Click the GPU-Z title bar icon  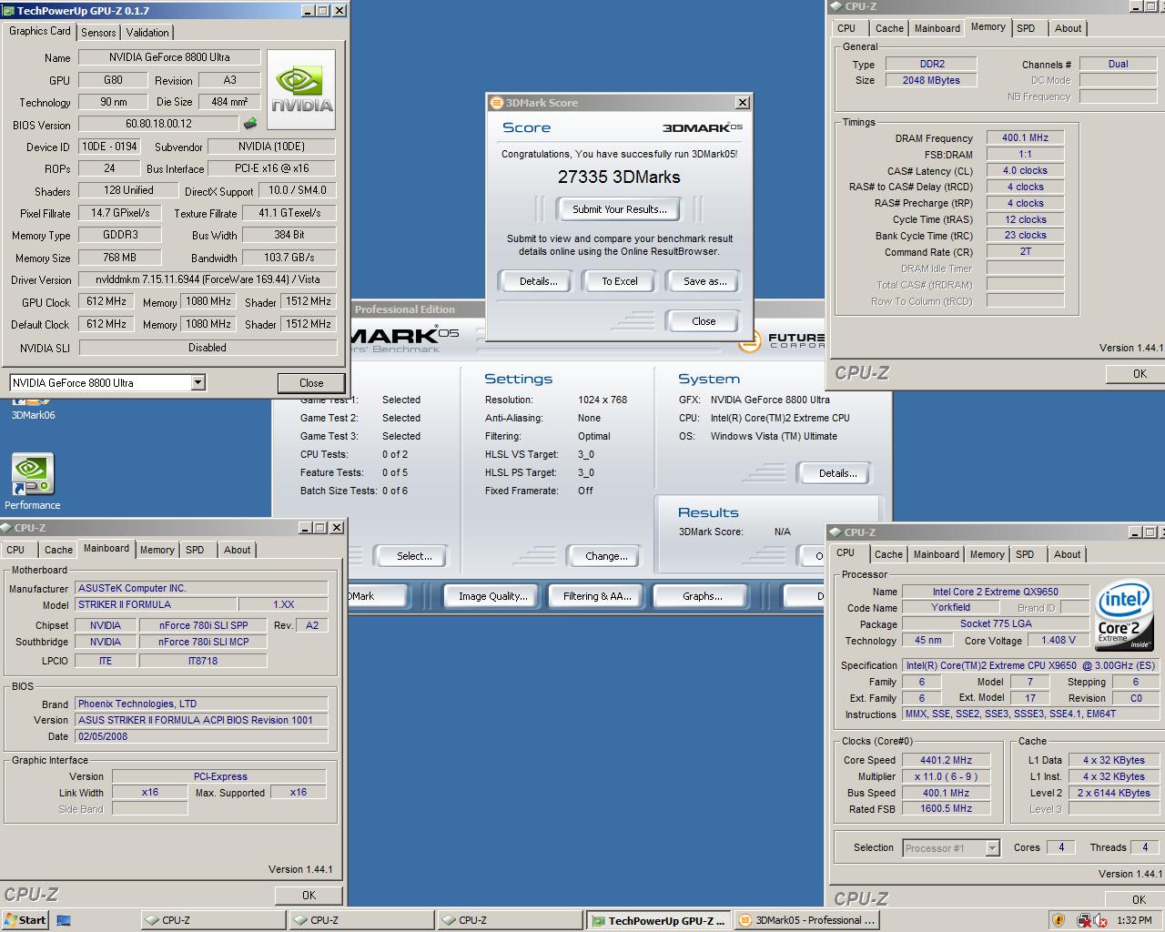coord(9,11)
